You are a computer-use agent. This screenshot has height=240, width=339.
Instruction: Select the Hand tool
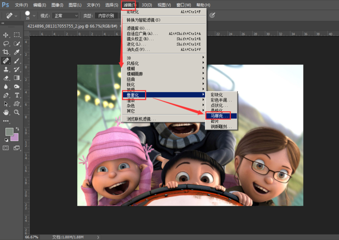click(x=6, y=112)
